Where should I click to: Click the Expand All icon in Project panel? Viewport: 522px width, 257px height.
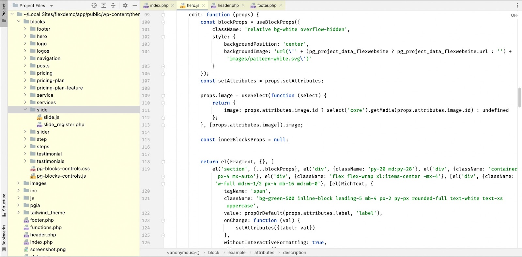(x=104, y=5)
